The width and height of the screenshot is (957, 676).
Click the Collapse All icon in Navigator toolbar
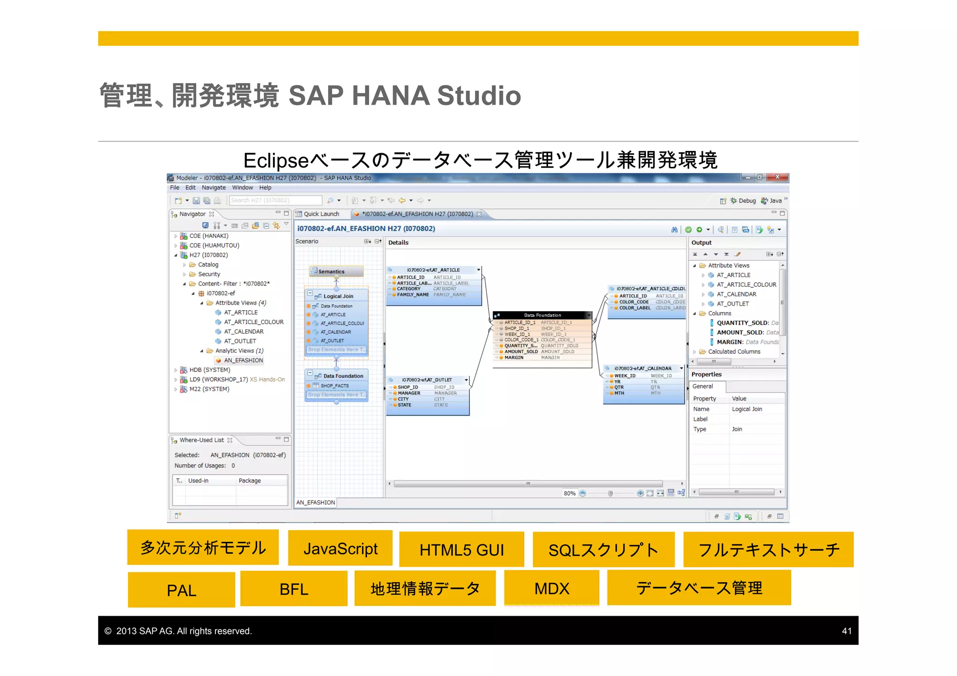point(266,226)
